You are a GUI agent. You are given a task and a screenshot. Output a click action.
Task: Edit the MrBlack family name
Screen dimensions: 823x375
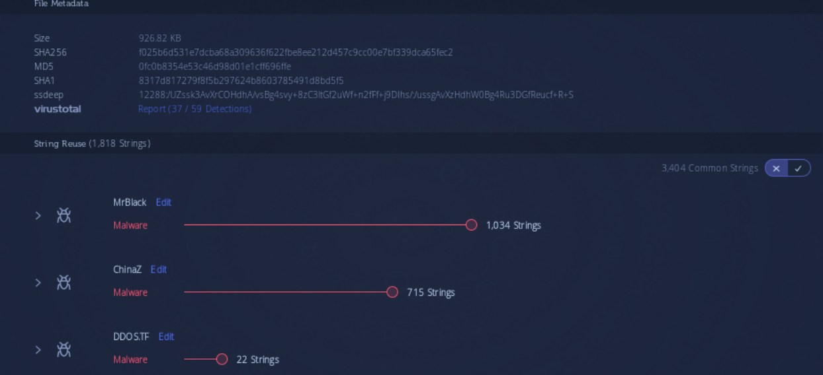click(x=163, y=203)
